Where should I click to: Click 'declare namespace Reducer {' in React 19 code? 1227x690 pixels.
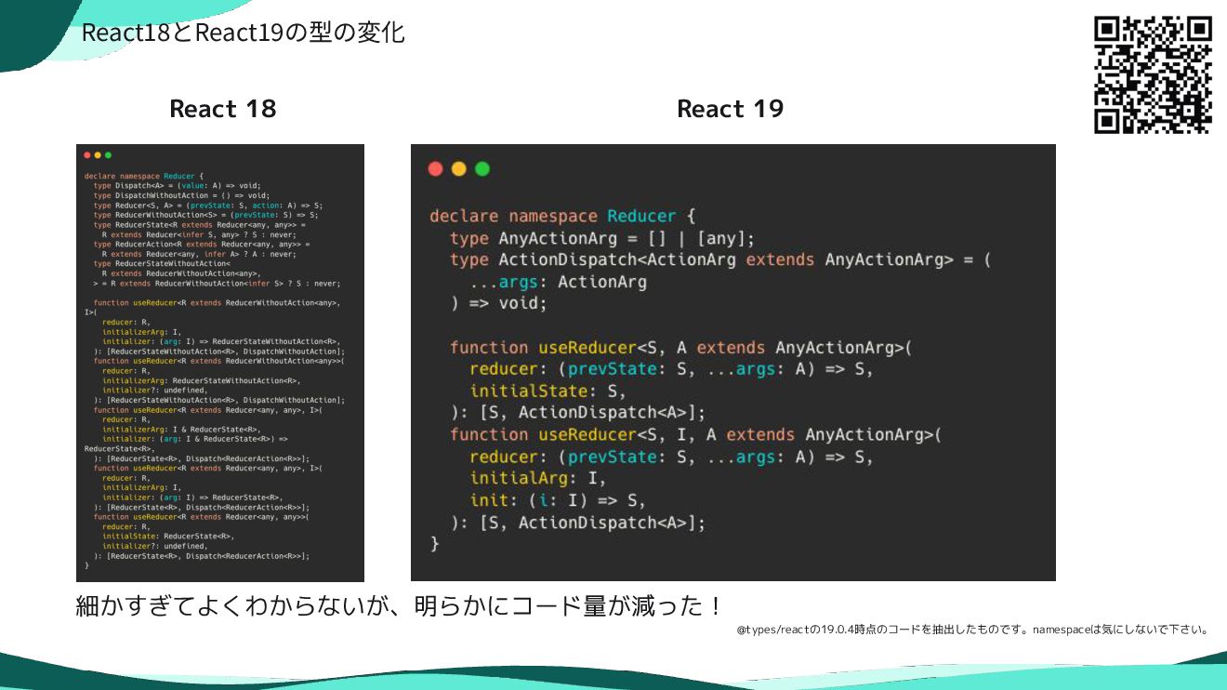point(562,216)
